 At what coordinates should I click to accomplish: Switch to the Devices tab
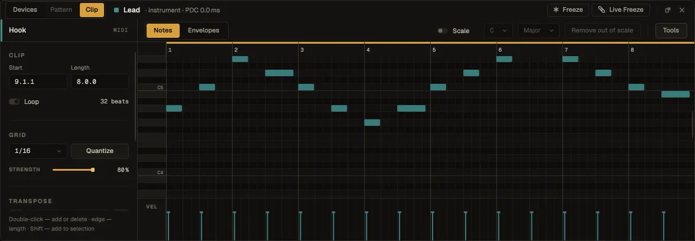click(x=25, y=9)
